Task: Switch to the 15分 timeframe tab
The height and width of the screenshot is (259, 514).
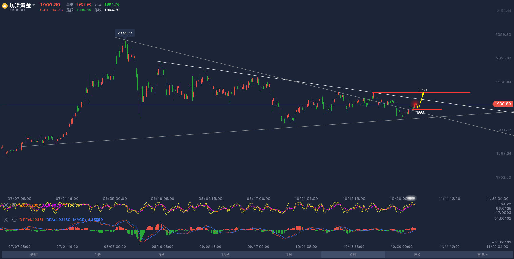Action: 225,255
